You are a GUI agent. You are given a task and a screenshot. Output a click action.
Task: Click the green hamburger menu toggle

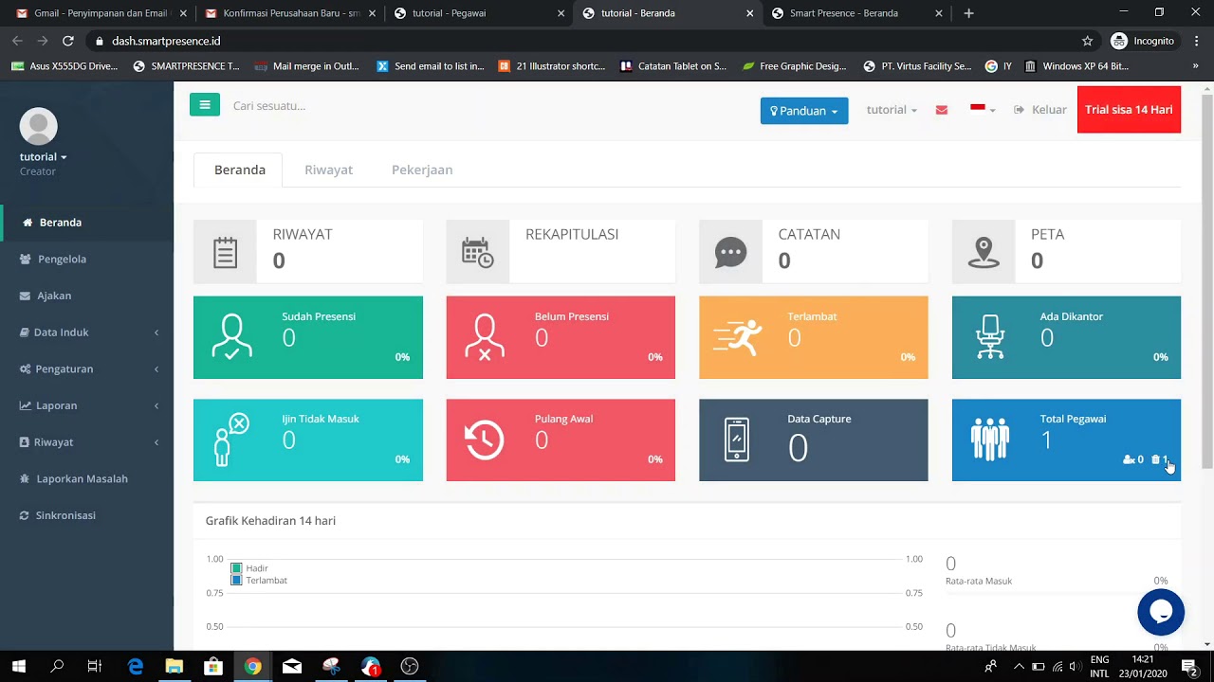205,105
